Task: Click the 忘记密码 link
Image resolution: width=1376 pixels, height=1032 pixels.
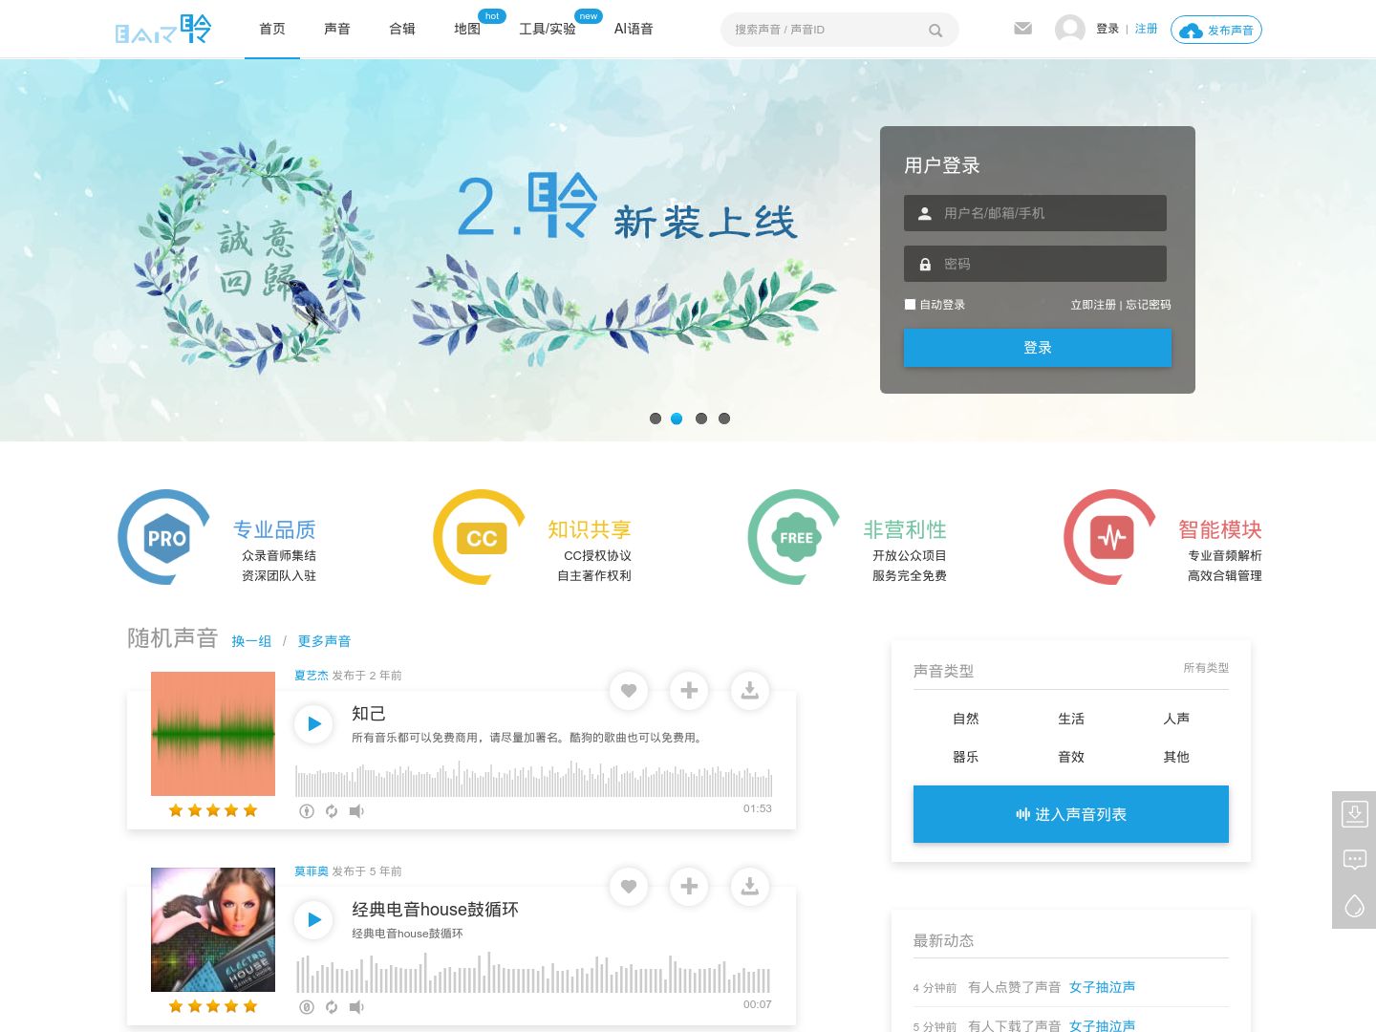Action: pos(1149,305)
